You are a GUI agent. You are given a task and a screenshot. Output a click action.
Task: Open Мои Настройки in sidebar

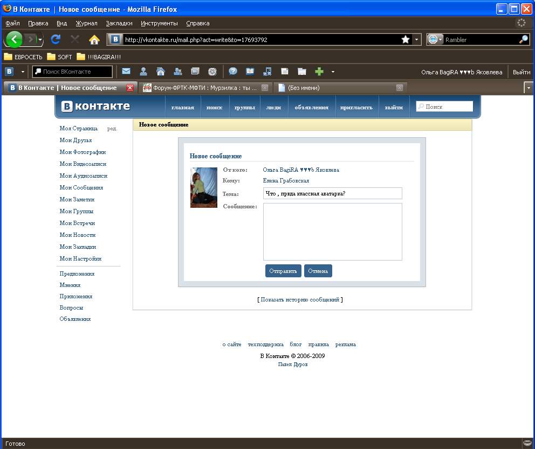point(80,258)
